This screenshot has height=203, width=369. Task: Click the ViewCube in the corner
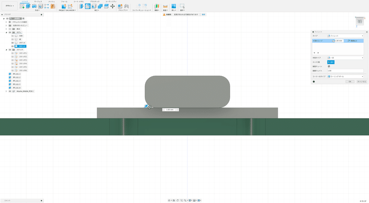(359, 21)
